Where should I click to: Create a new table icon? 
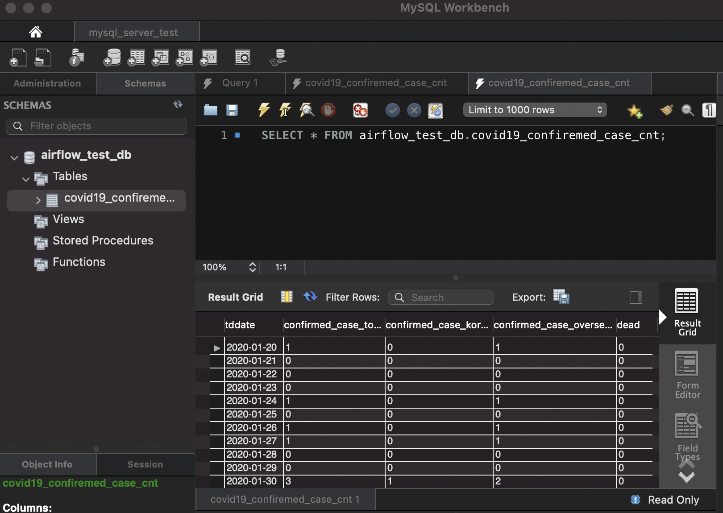136,58
